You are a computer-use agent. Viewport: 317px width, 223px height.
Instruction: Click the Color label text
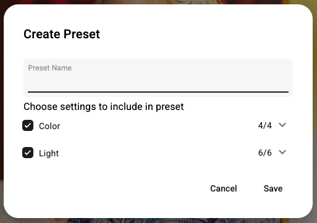point(49,126)
